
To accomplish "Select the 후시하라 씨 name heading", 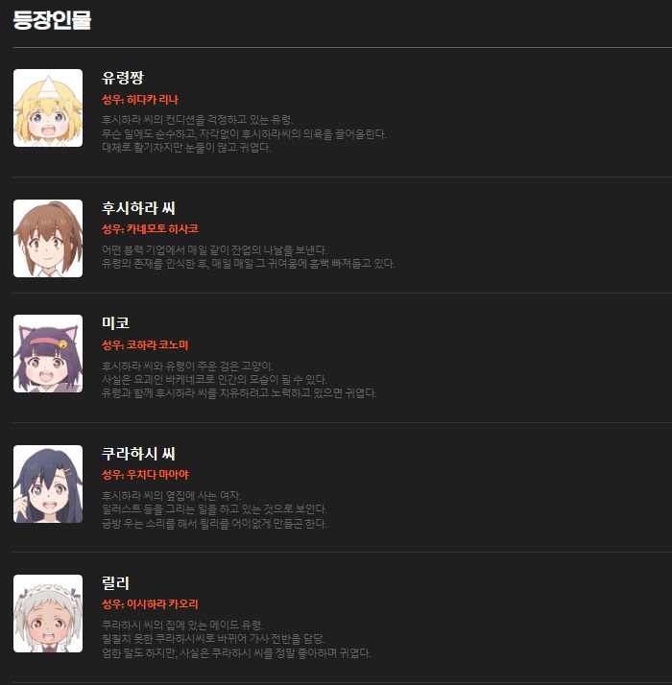I will pos(138,208).
